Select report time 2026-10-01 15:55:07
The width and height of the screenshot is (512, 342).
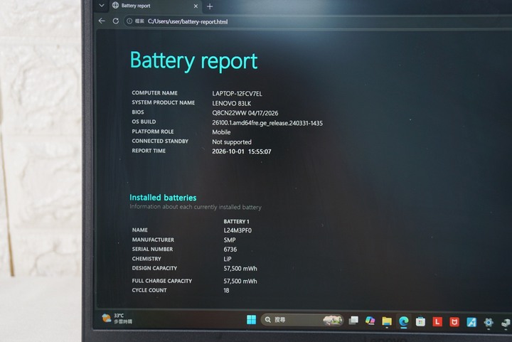point(242,151)
